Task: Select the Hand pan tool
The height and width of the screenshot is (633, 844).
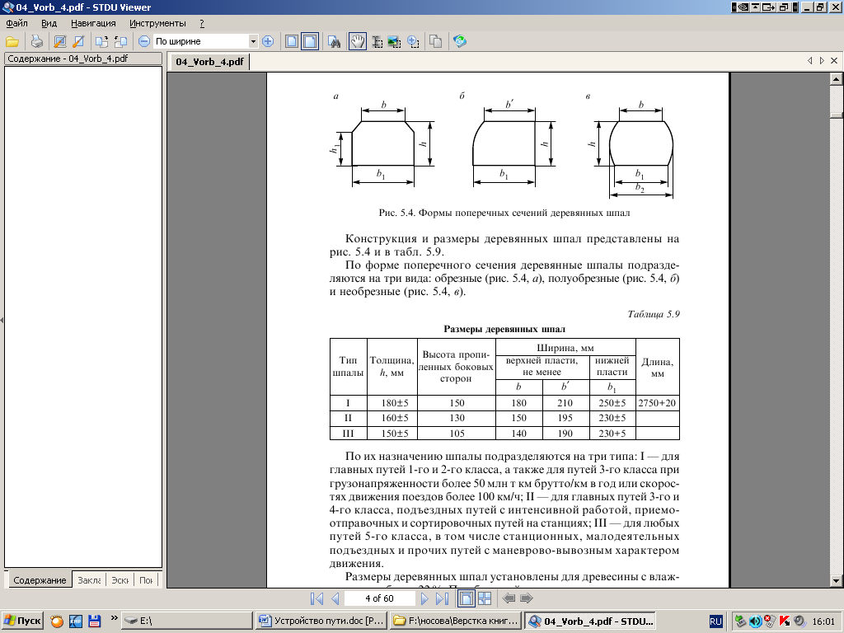Action: [358, 41]
